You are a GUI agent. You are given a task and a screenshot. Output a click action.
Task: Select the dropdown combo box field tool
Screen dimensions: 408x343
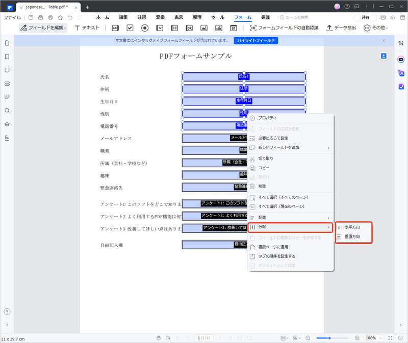(160, 28)
